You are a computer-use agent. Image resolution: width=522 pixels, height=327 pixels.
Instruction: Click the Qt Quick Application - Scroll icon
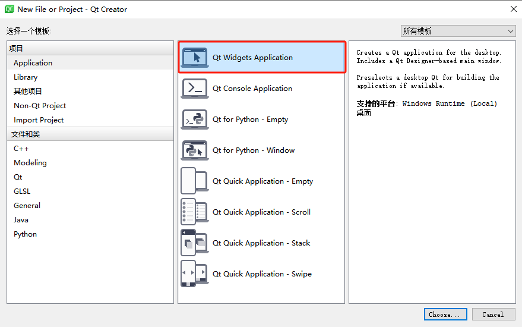tap(195, 212)
